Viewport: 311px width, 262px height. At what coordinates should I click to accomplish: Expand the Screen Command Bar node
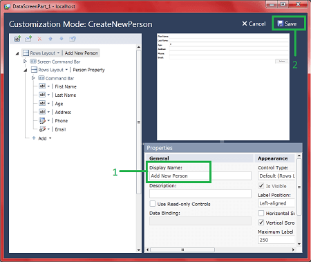coord(25,62)
